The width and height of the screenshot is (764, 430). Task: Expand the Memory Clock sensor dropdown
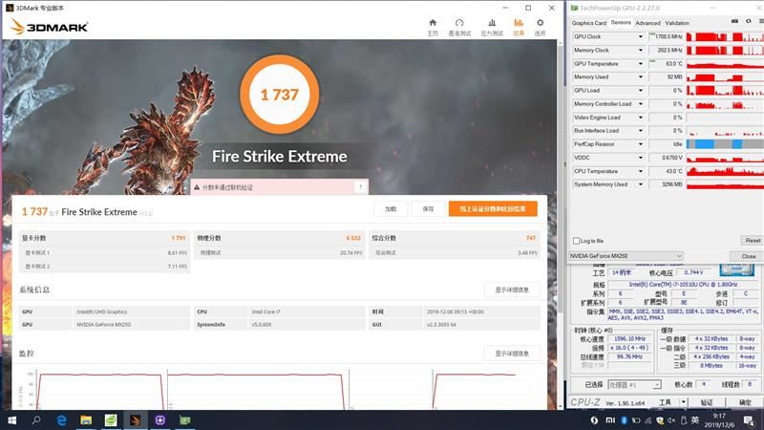641,51
